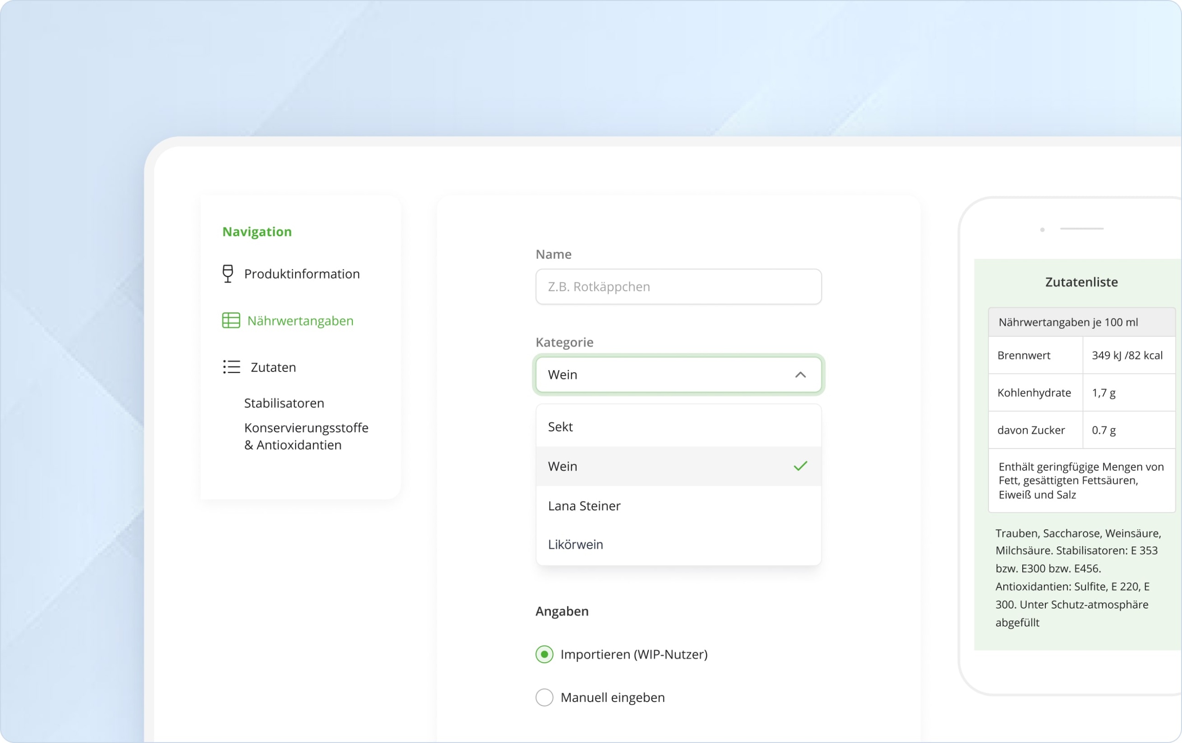The height and width of the screenshot is (743, 1182).
Task: Open Konservierungsstoffe & Antioxidantien sub-item
Action: [x=306, y=436]
